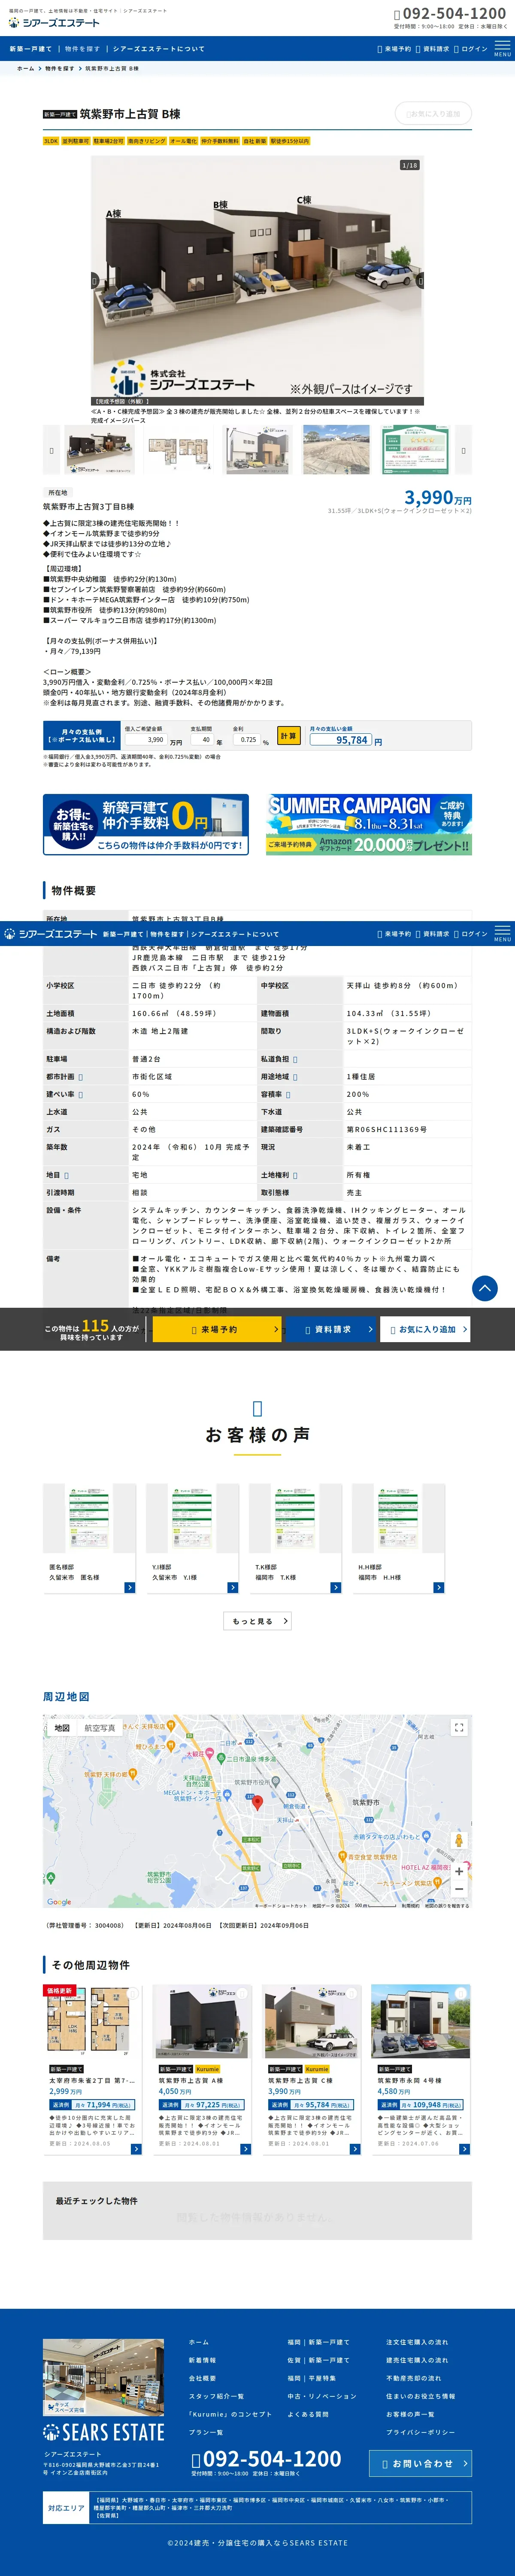This screenshot has width=515, height=2576.
Task: Click the Sears Estate logo in top header
Action: pos(54,22)
